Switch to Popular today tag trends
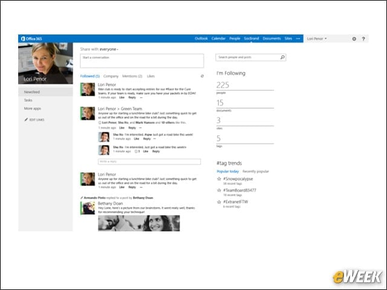The width and height of the screenshot is (387, 290). [227, 172]
